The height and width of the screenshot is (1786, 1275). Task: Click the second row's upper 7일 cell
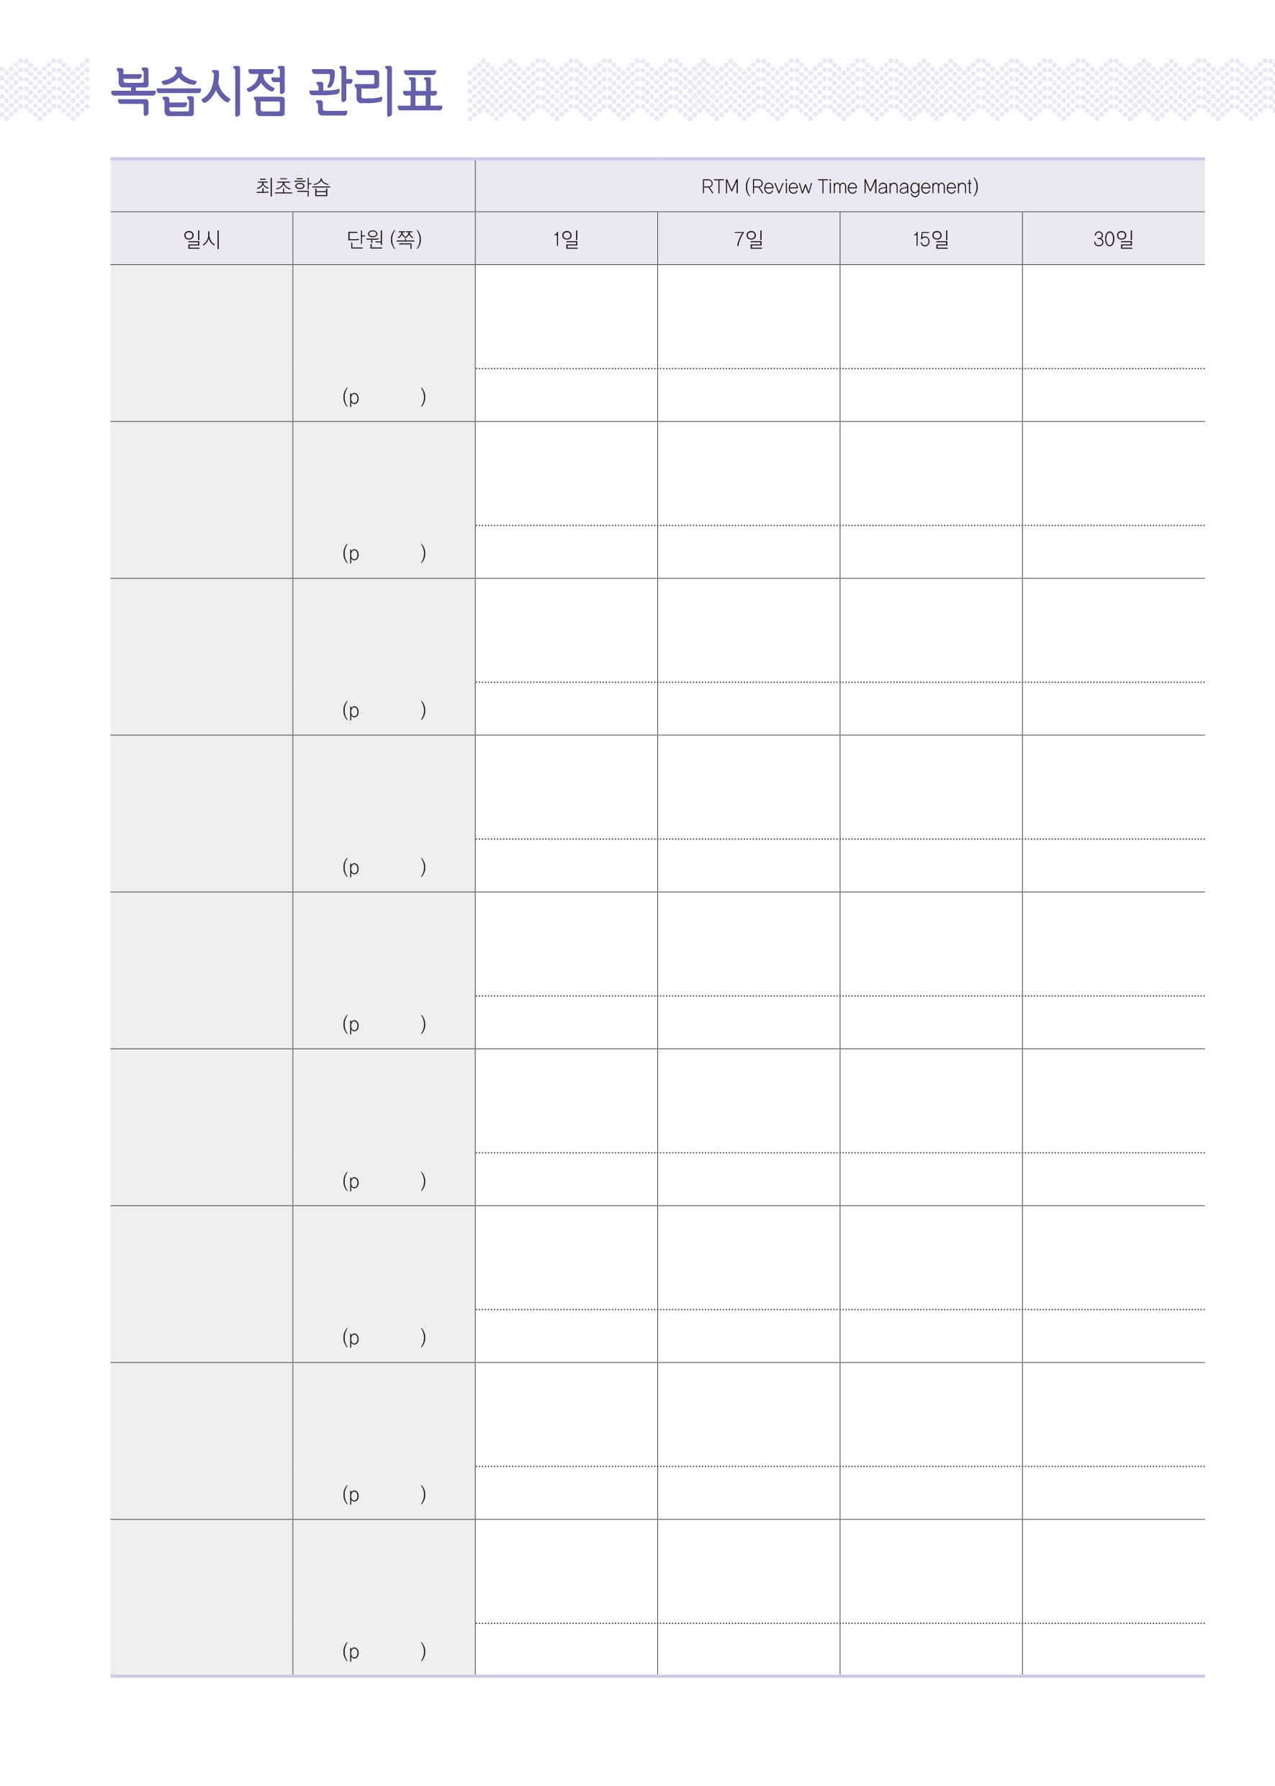[748, 474]
